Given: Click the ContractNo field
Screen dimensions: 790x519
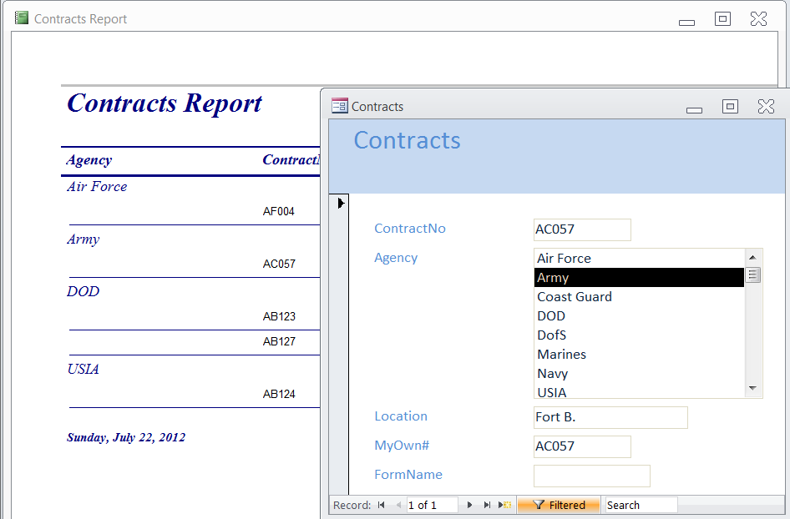Looking at the screenshot, I should pos(581,229).
